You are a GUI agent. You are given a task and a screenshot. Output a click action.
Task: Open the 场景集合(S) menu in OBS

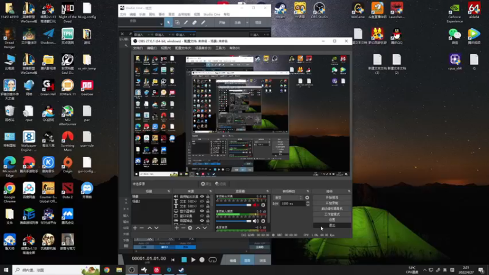[203, 48]
